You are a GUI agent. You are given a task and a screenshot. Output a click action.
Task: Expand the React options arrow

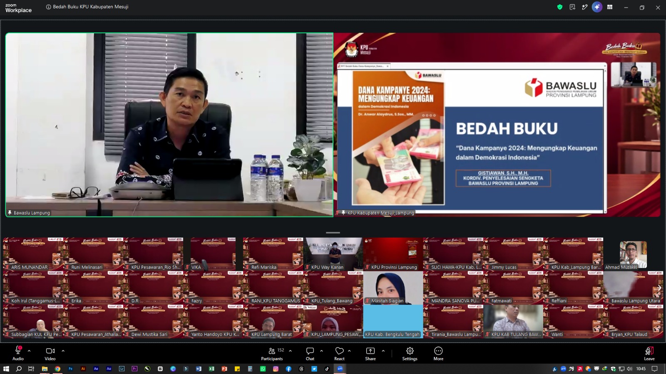point(349,351)
